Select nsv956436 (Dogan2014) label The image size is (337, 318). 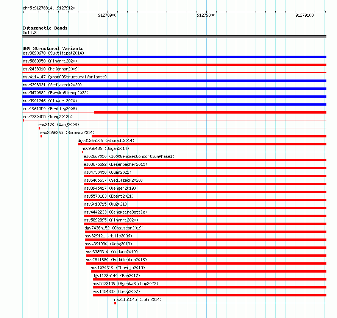[105, 148]
